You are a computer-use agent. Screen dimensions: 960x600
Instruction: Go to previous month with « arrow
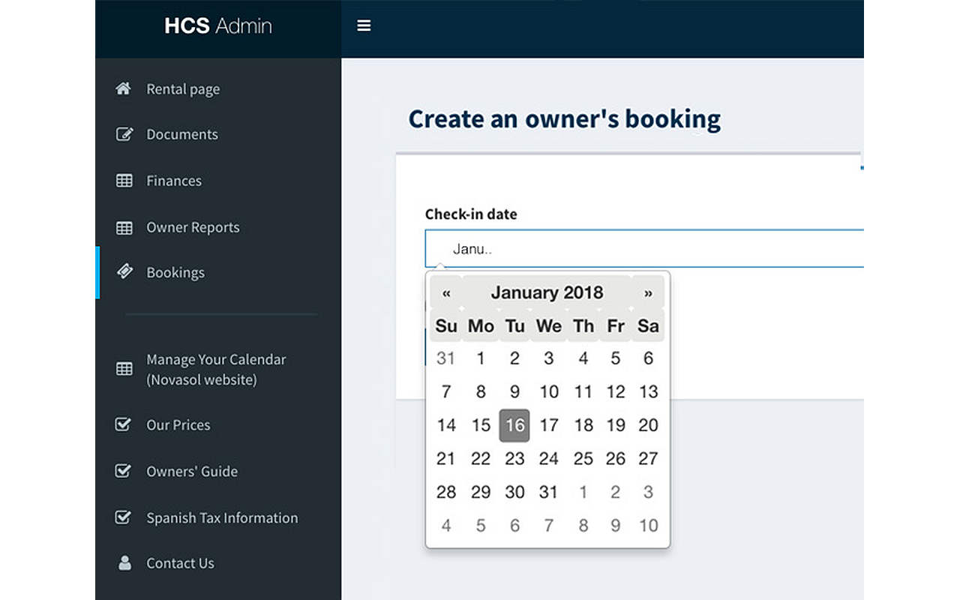[446, 292]
